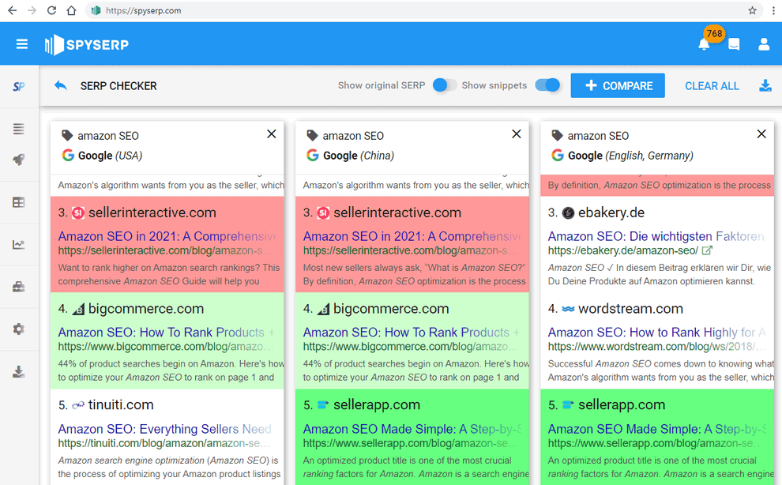Disable the Show snippets toggle
The image size is (782, 485).
click(547, 85)
